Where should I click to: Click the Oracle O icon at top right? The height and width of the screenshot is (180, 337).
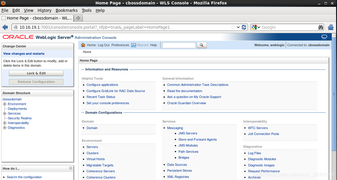click(x=324, y=37)
